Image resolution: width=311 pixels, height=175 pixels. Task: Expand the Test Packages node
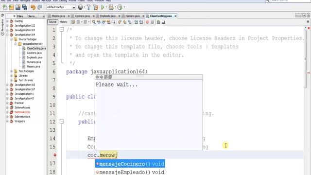click(x=11, y=71)
